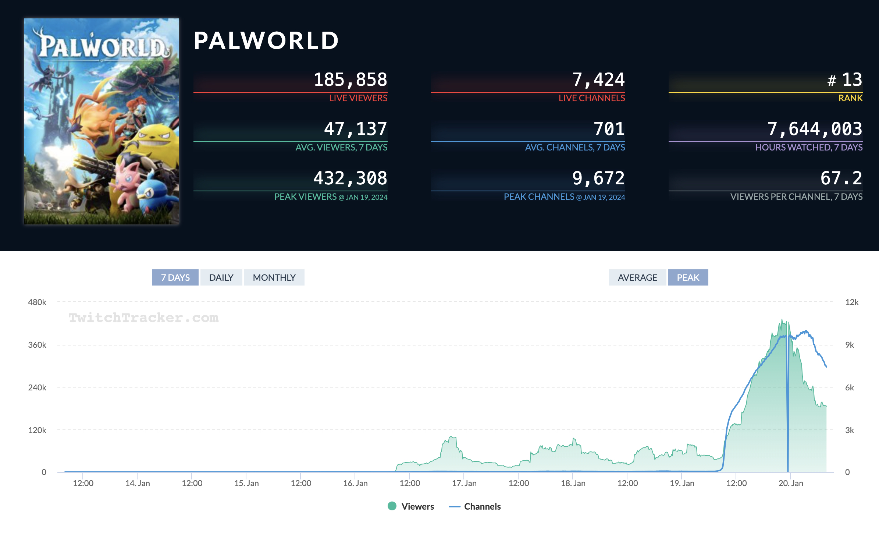Click the blue Channels legend line
This screenshot has height=535, width=879.
click(x=455, y=507)
